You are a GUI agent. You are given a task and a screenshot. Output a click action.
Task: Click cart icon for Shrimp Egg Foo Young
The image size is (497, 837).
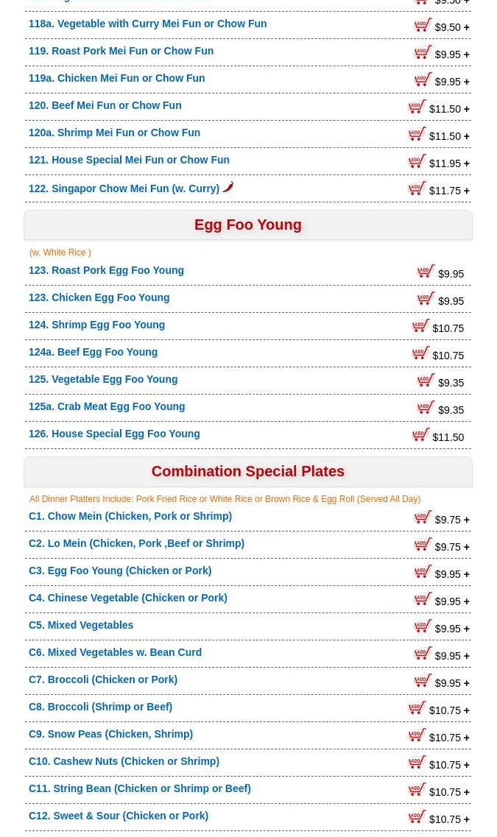point(420,326)
